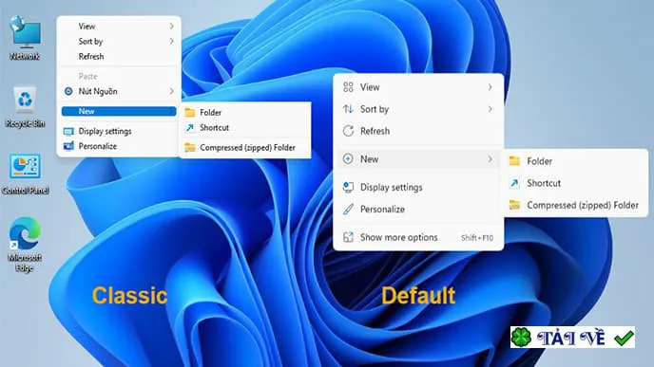This screenshot has width=654, height=367.
Task: Select the Microsoft Edge desktop shortcut
Action: [x=25, y=245]
